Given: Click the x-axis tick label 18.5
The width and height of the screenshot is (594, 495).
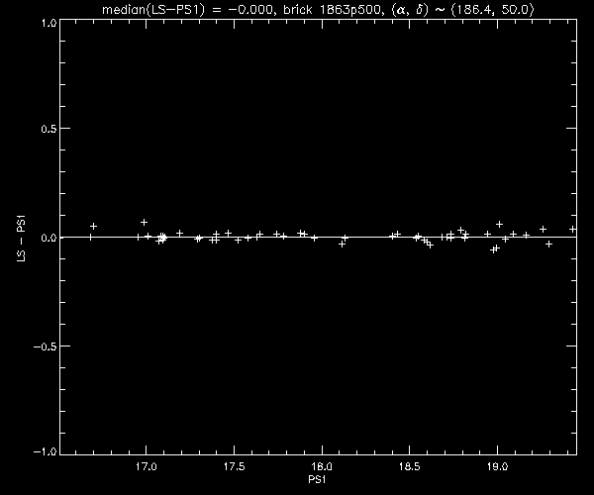Looking at the screenshot, I should 410,466.
